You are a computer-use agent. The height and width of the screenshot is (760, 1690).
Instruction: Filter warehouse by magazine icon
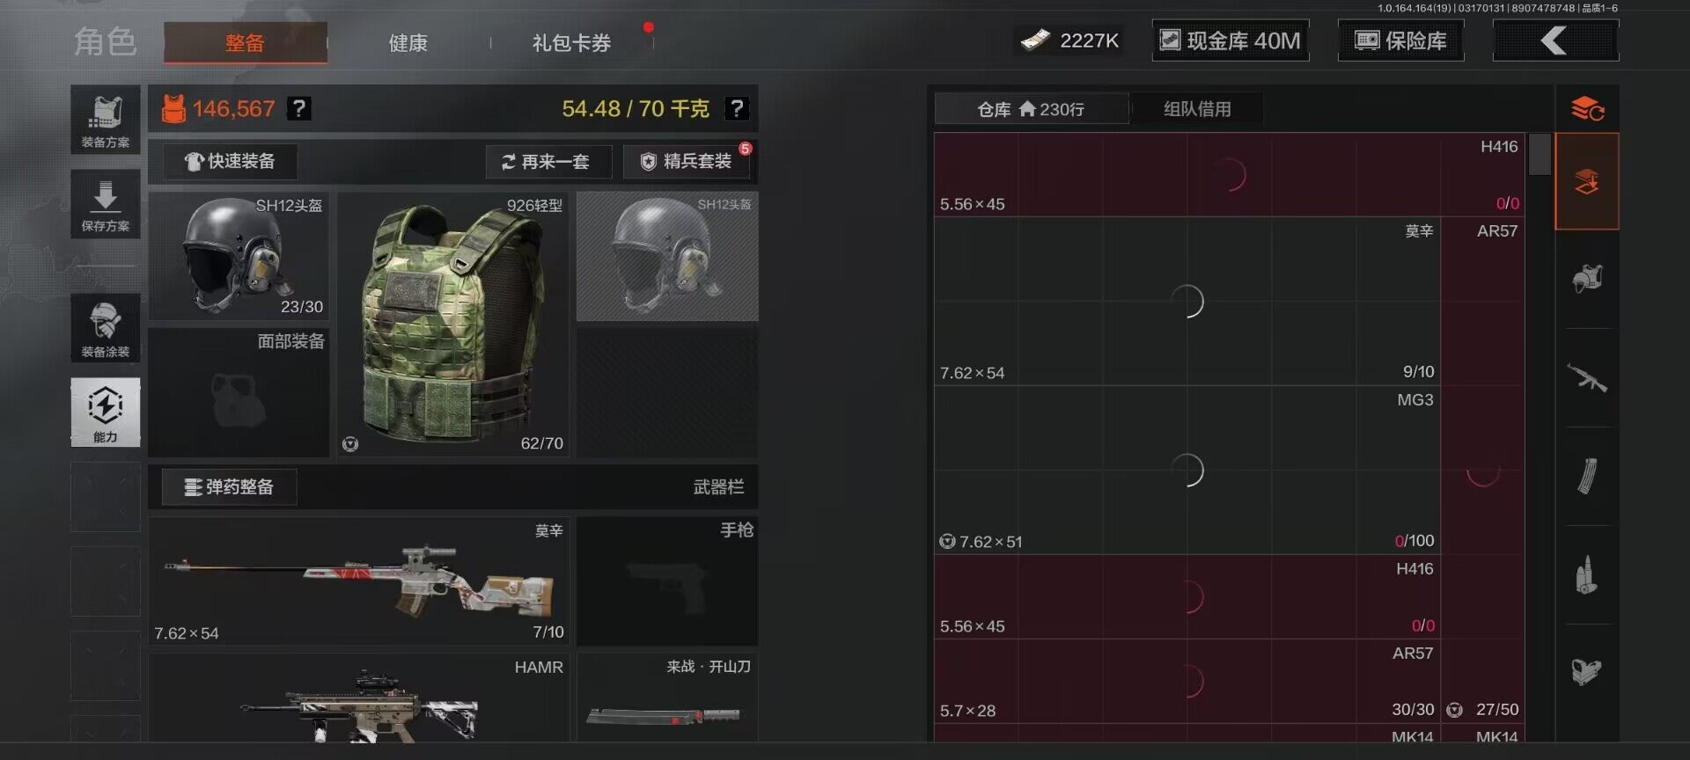tap(1587, 477)
